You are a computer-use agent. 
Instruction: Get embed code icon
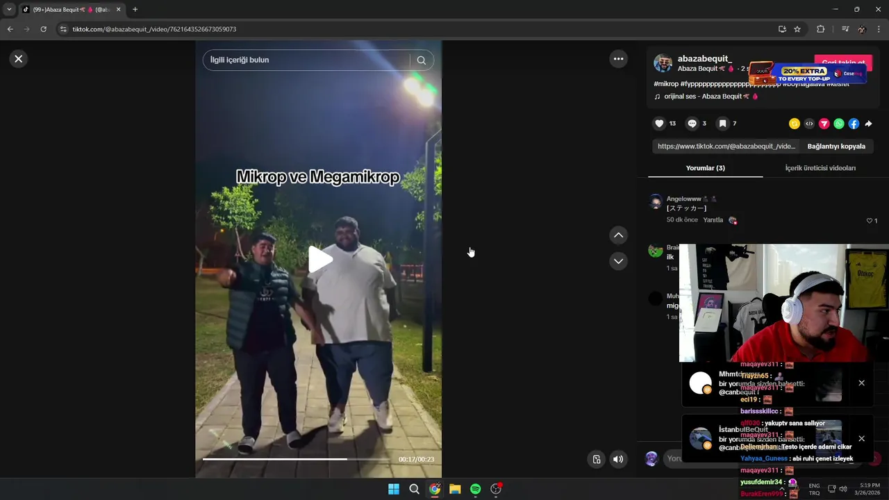point(809,124)
